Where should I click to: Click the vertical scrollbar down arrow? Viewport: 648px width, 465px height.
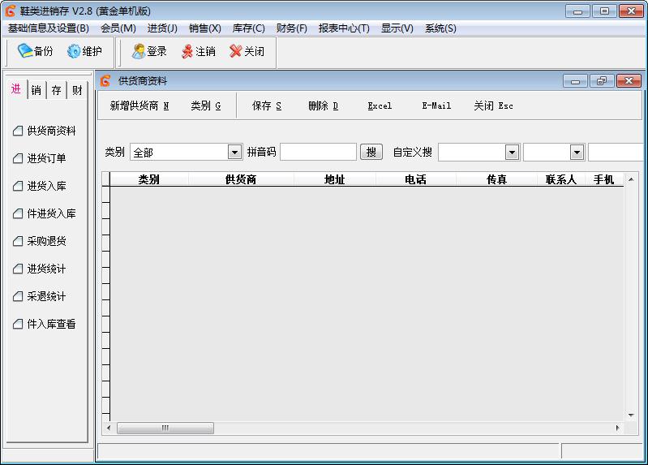[x=631, y=415]
